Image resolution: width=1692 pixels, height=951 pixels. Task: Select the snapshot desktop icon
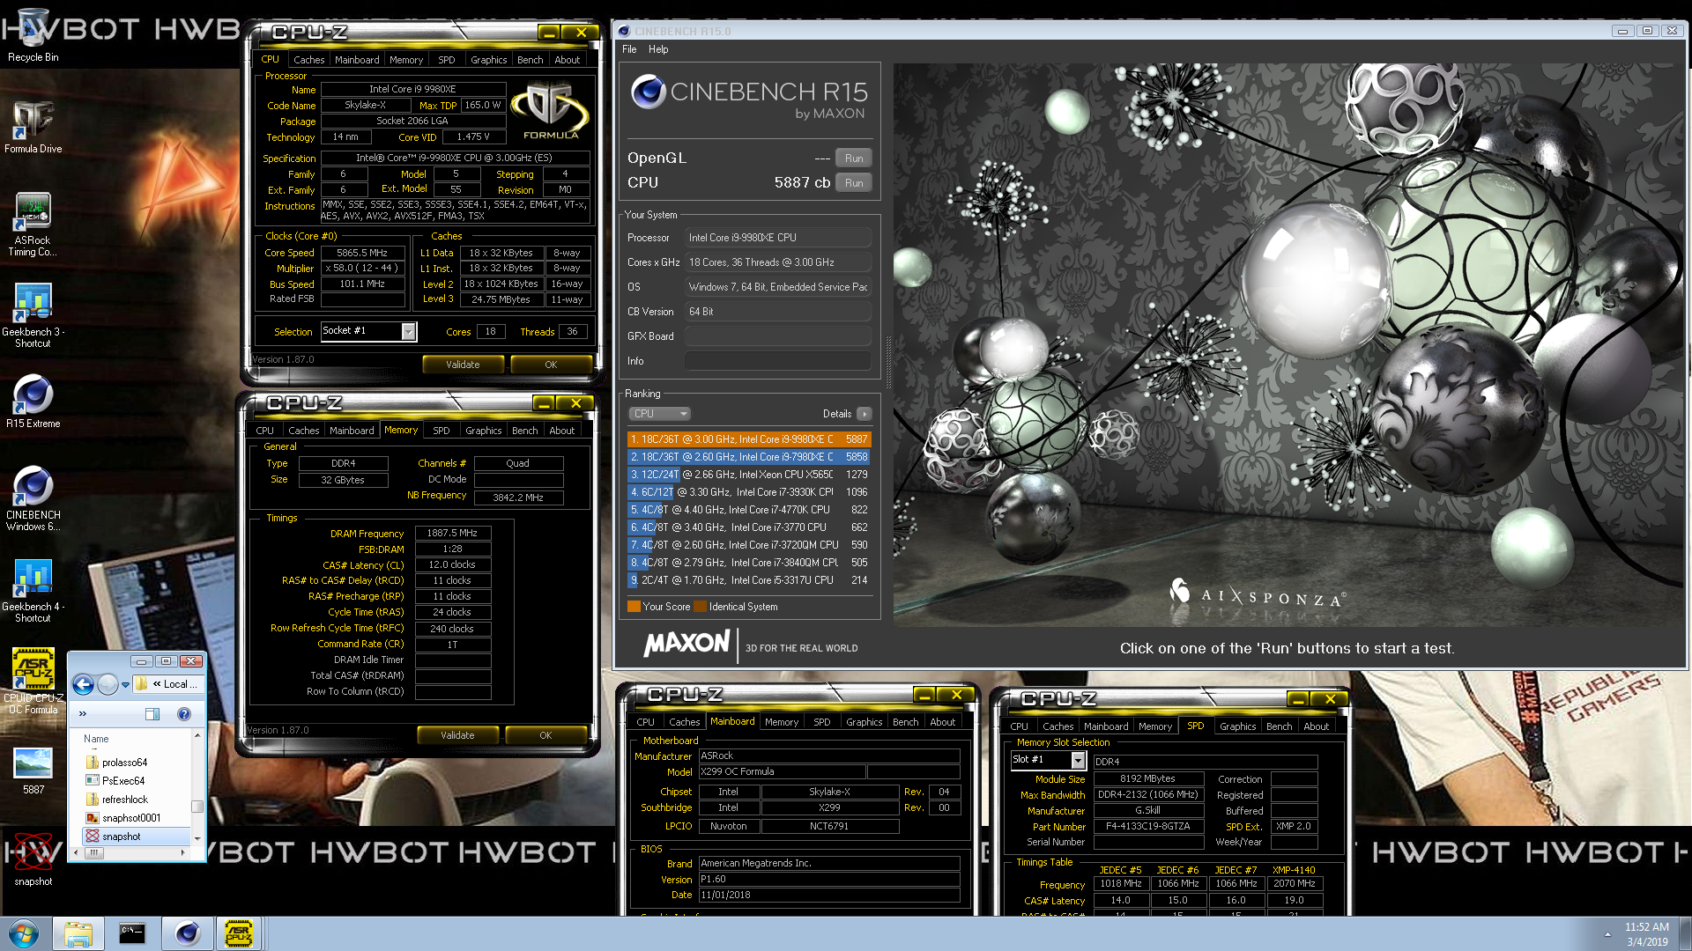pyautogui.click(x=33, y=859)
